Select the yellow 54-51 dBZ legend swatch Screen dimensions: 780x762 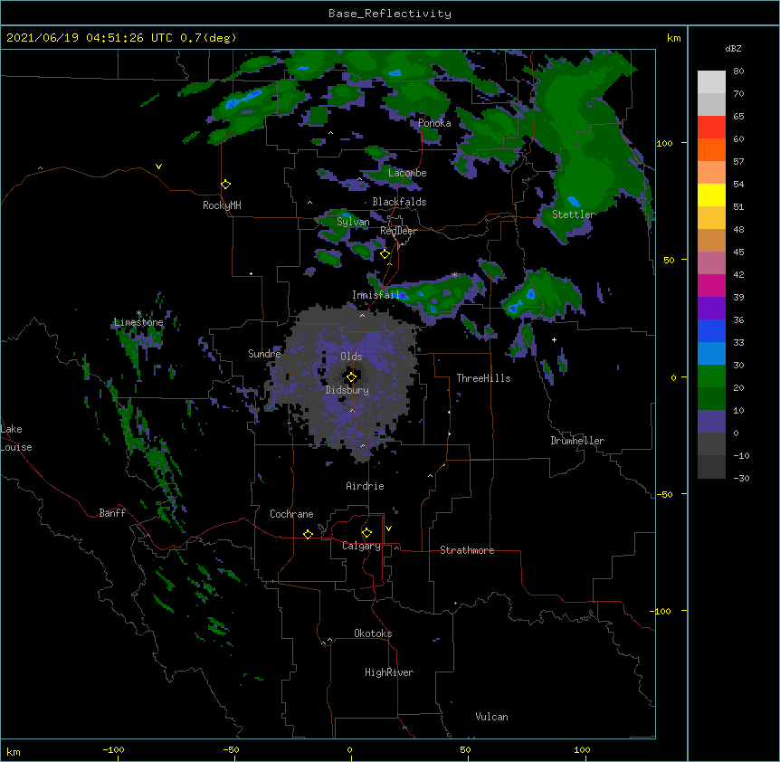(x=711, y=195)
